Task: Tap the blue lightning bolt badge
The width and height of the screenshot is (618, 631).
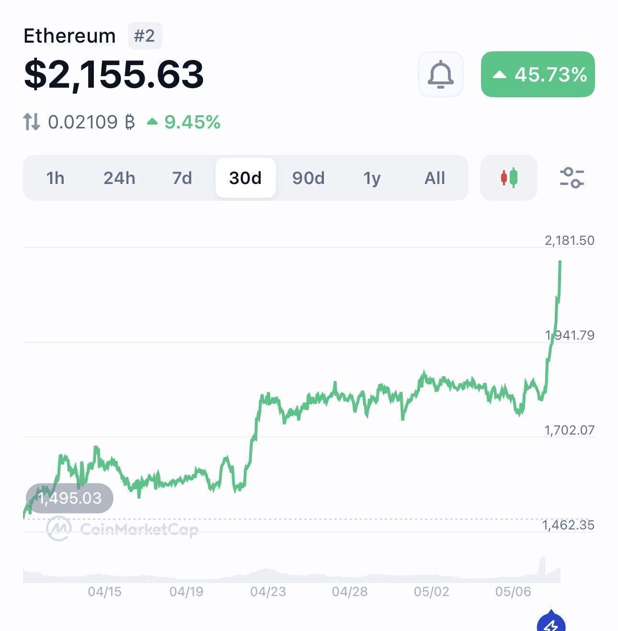Action: (551, 622)
